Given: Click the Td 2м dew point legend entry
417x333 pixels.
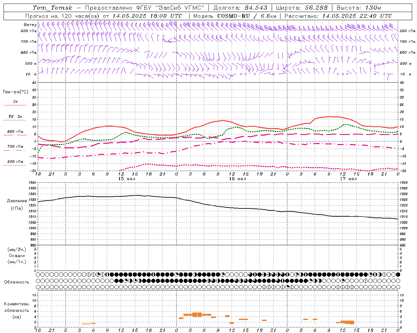Looking at the screenshot, I should [x=15, y=116].
